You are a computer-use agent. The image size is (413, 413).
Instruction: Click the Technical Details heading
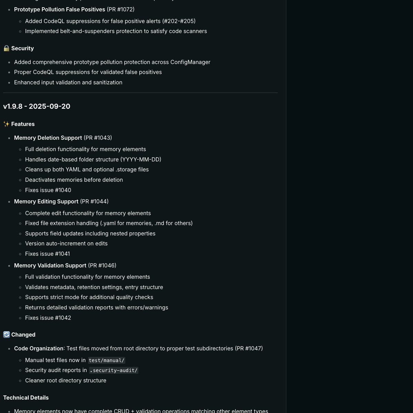(x=26, y=398)
